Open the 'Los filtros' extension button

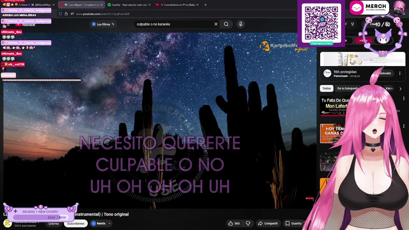click(x=103, y=24)
